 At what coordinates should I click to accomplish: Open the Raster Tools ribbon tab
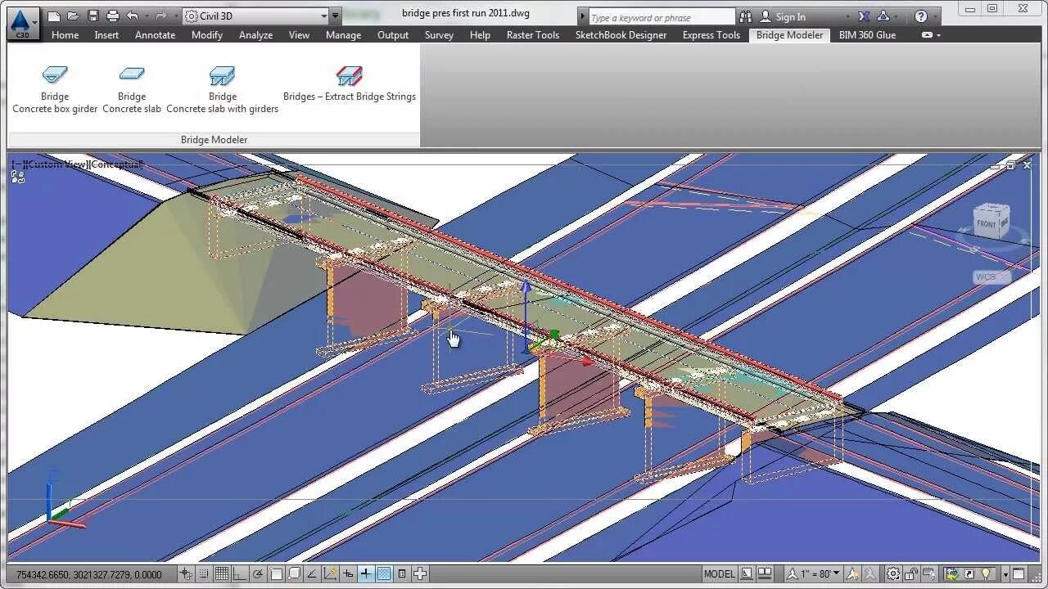(533, 35)
